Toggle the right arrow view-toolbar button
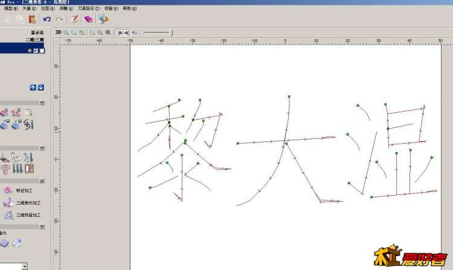 (127, 33)
